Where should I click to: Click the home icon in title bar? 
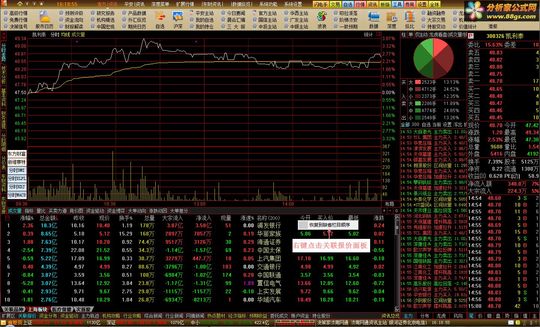pos(20,4)
